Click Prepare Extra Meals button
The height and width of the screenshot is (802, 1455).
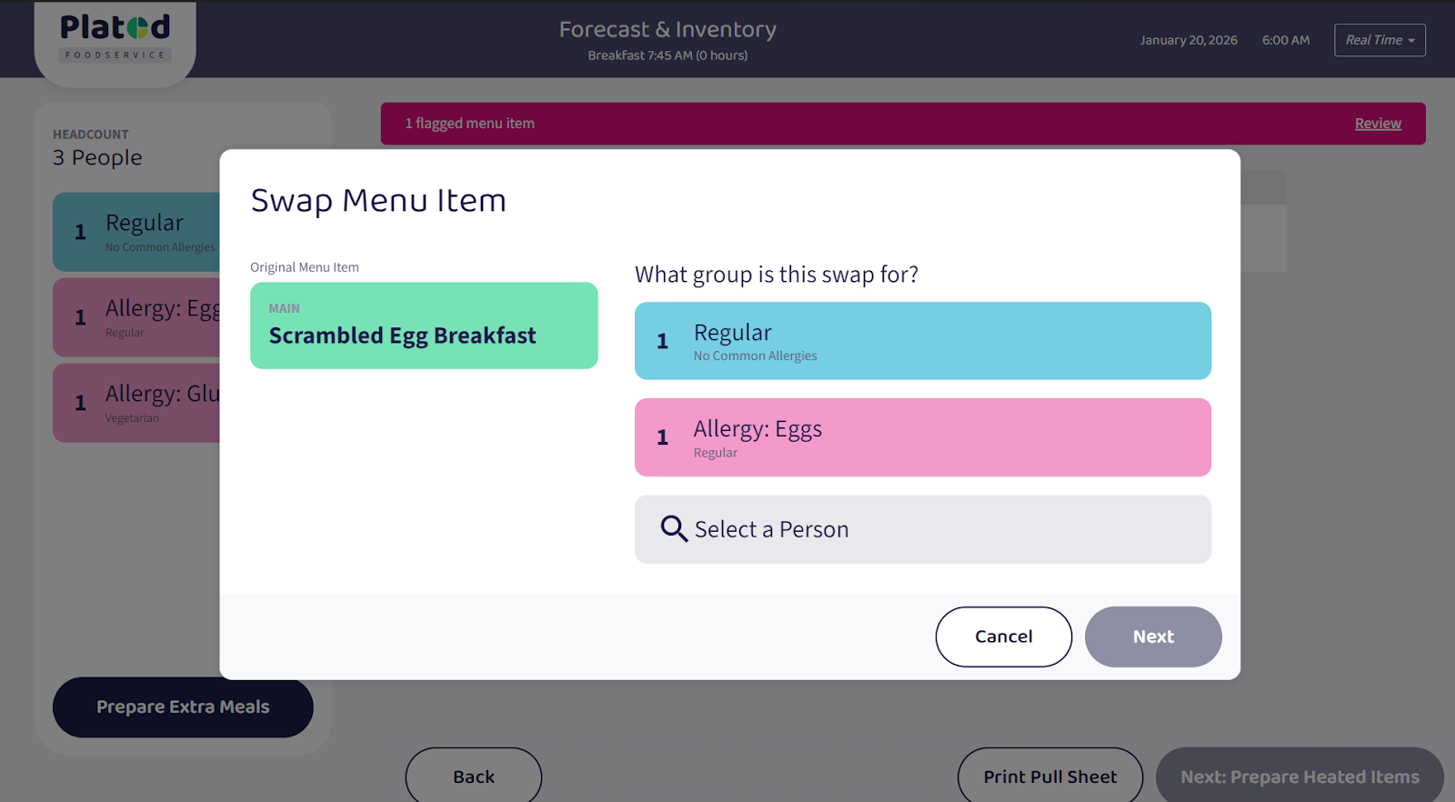coord(183,707)
